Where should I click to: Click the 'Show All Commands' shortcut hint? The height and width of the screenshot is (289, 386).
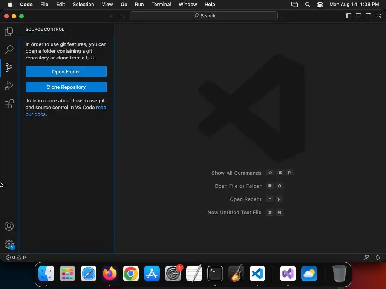252,173
